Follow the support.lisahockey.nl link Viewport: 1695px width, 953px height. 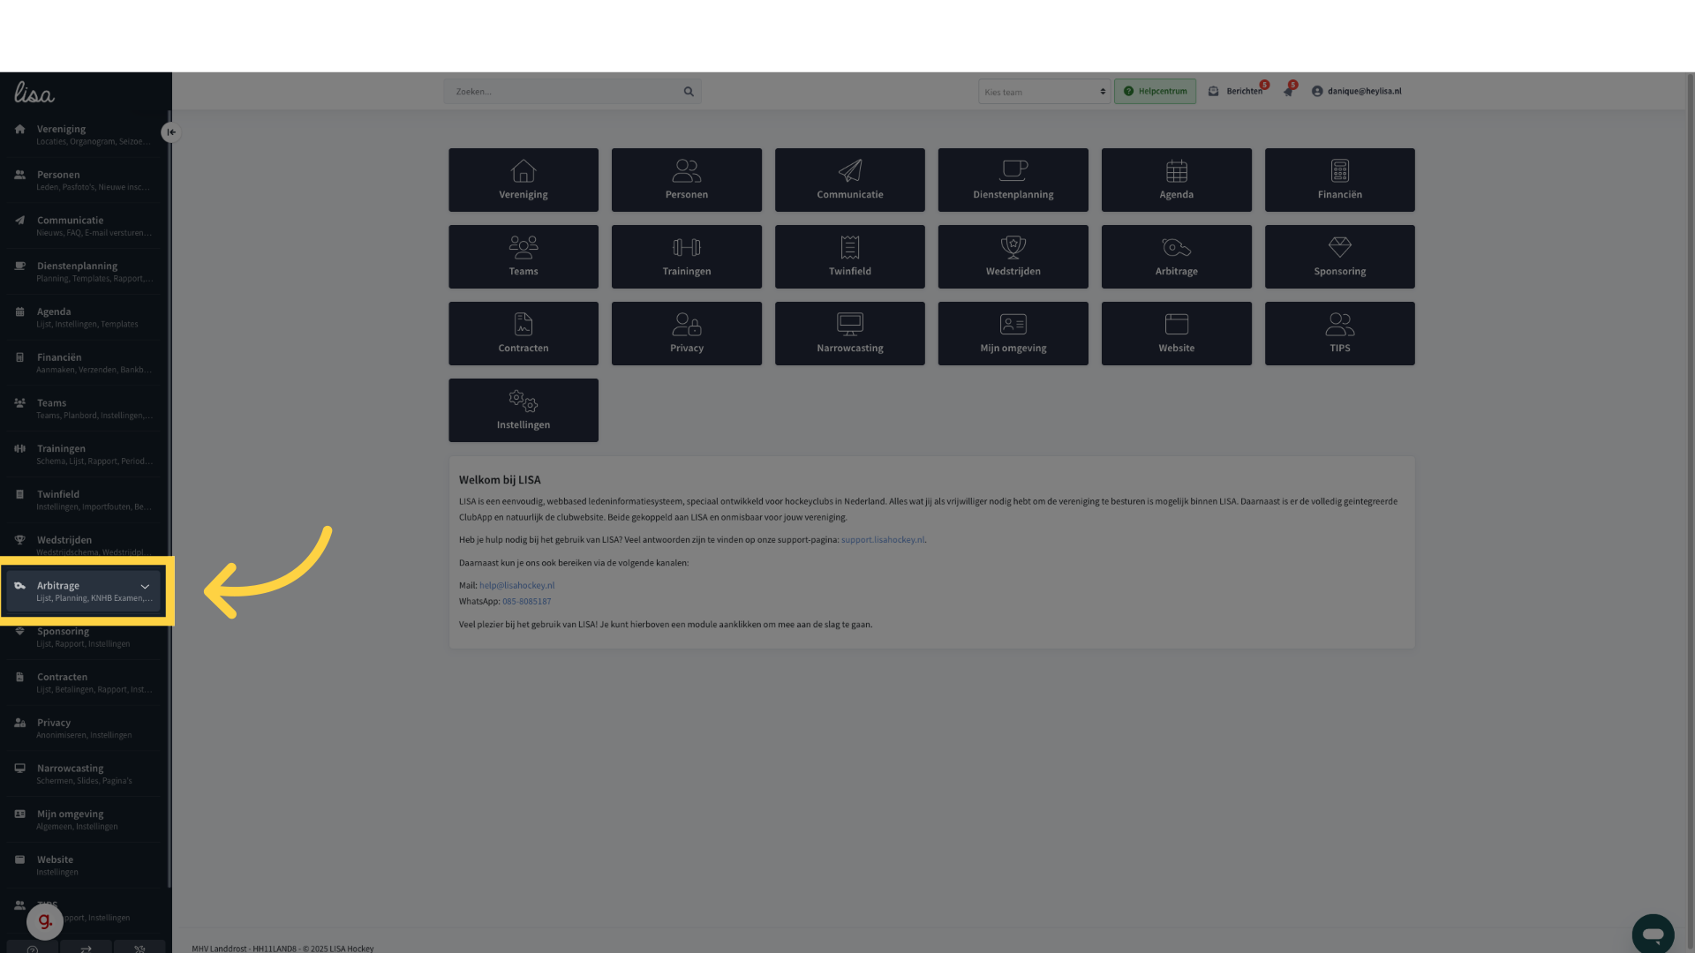(883, 540)
